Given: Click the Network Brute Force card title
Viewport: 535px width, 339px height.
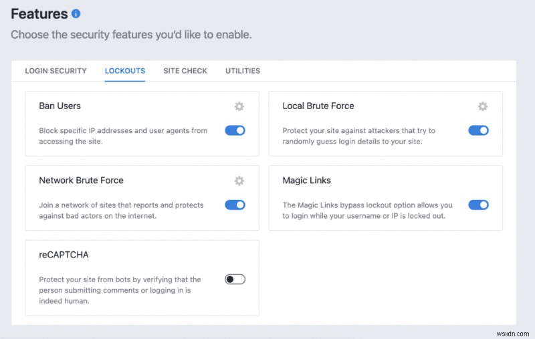Looking at the screenshot, I should coord(81,180).
